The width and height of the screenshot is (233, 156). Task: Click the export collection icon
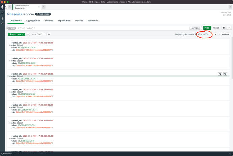[28, 34]
